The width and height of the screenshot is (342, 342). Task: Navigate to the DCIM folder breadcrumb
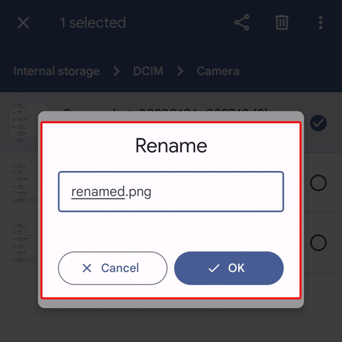coord(148,71)
